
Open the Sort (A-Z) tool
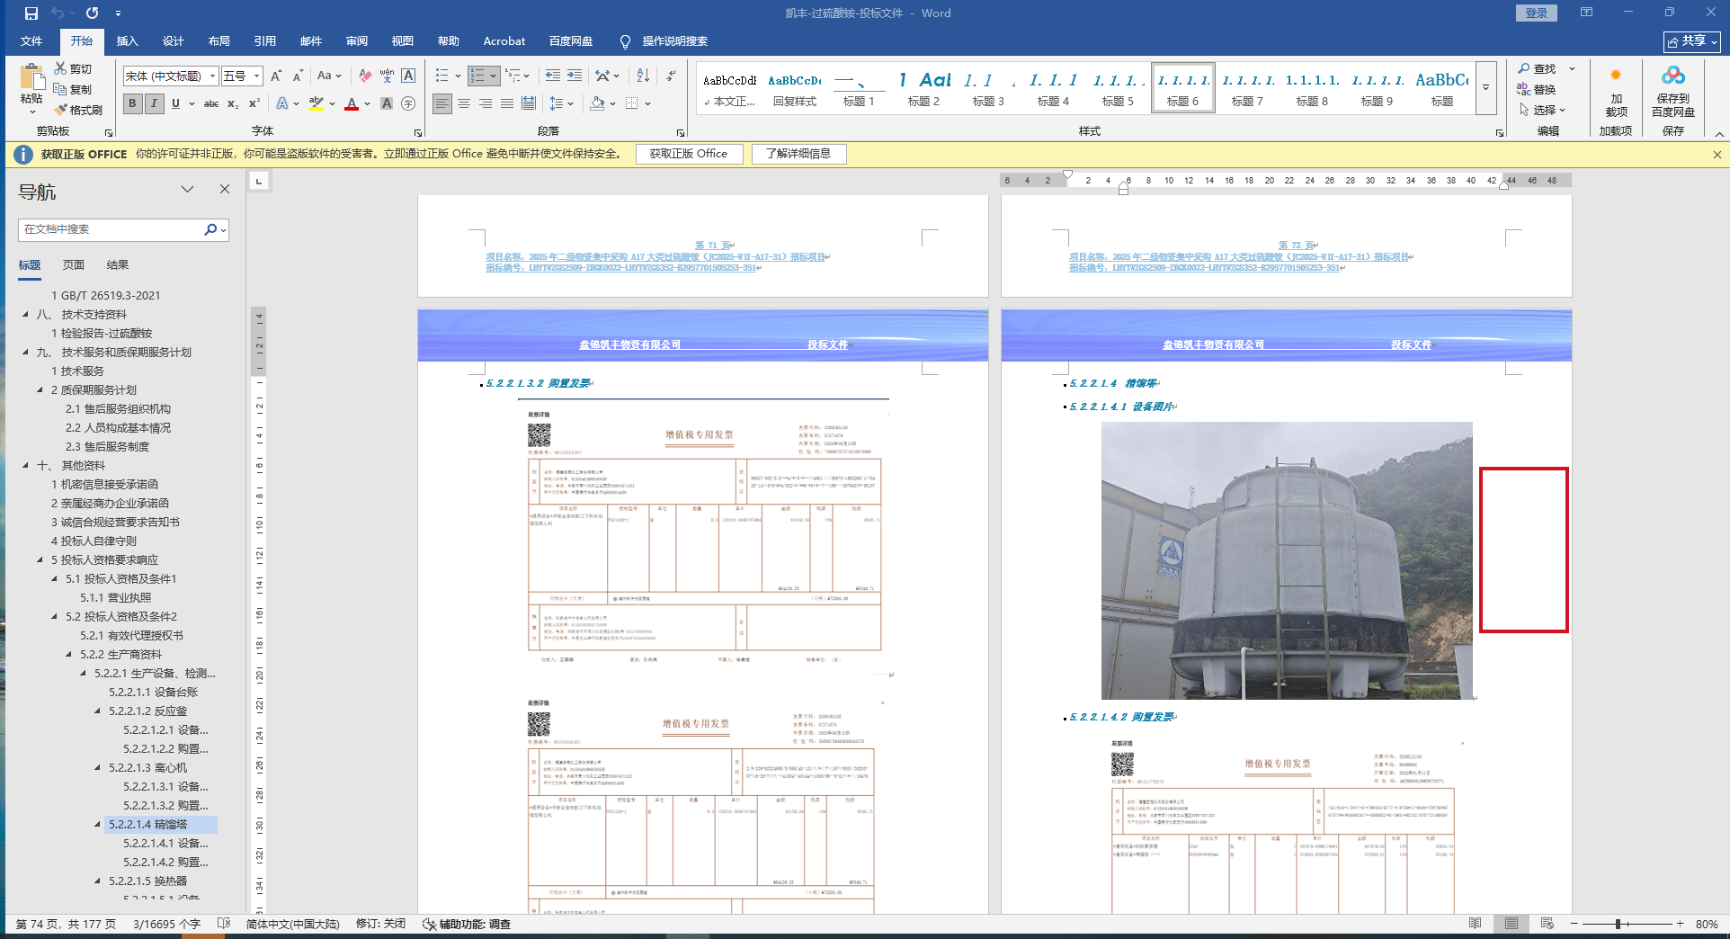(643, 76)
